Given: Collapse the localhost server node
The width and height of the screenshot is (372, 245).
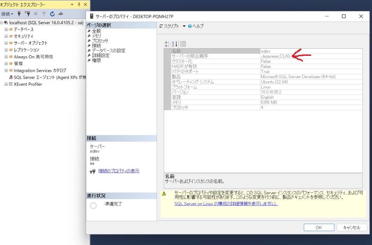Looking at the screenshot, I should coord(2,23).
